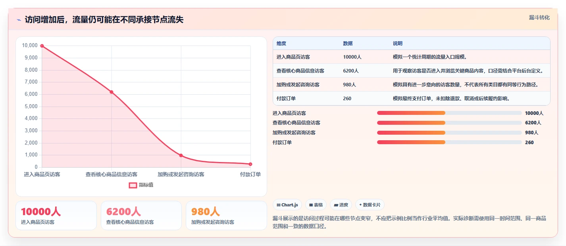Screen dimensions: 566x246
Task: Click the 2,000 y-axis label
Action: [x=31, y=143]
